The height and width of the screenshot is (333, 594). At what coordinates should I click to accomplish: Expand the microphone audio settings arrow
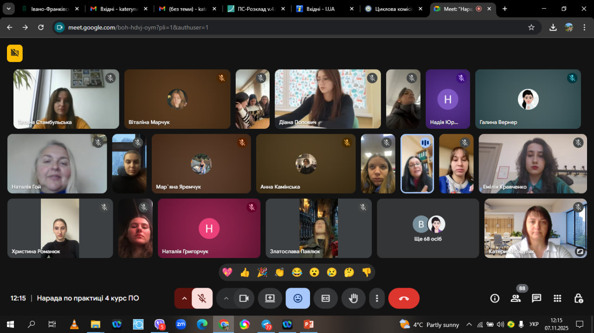point(184,298)
